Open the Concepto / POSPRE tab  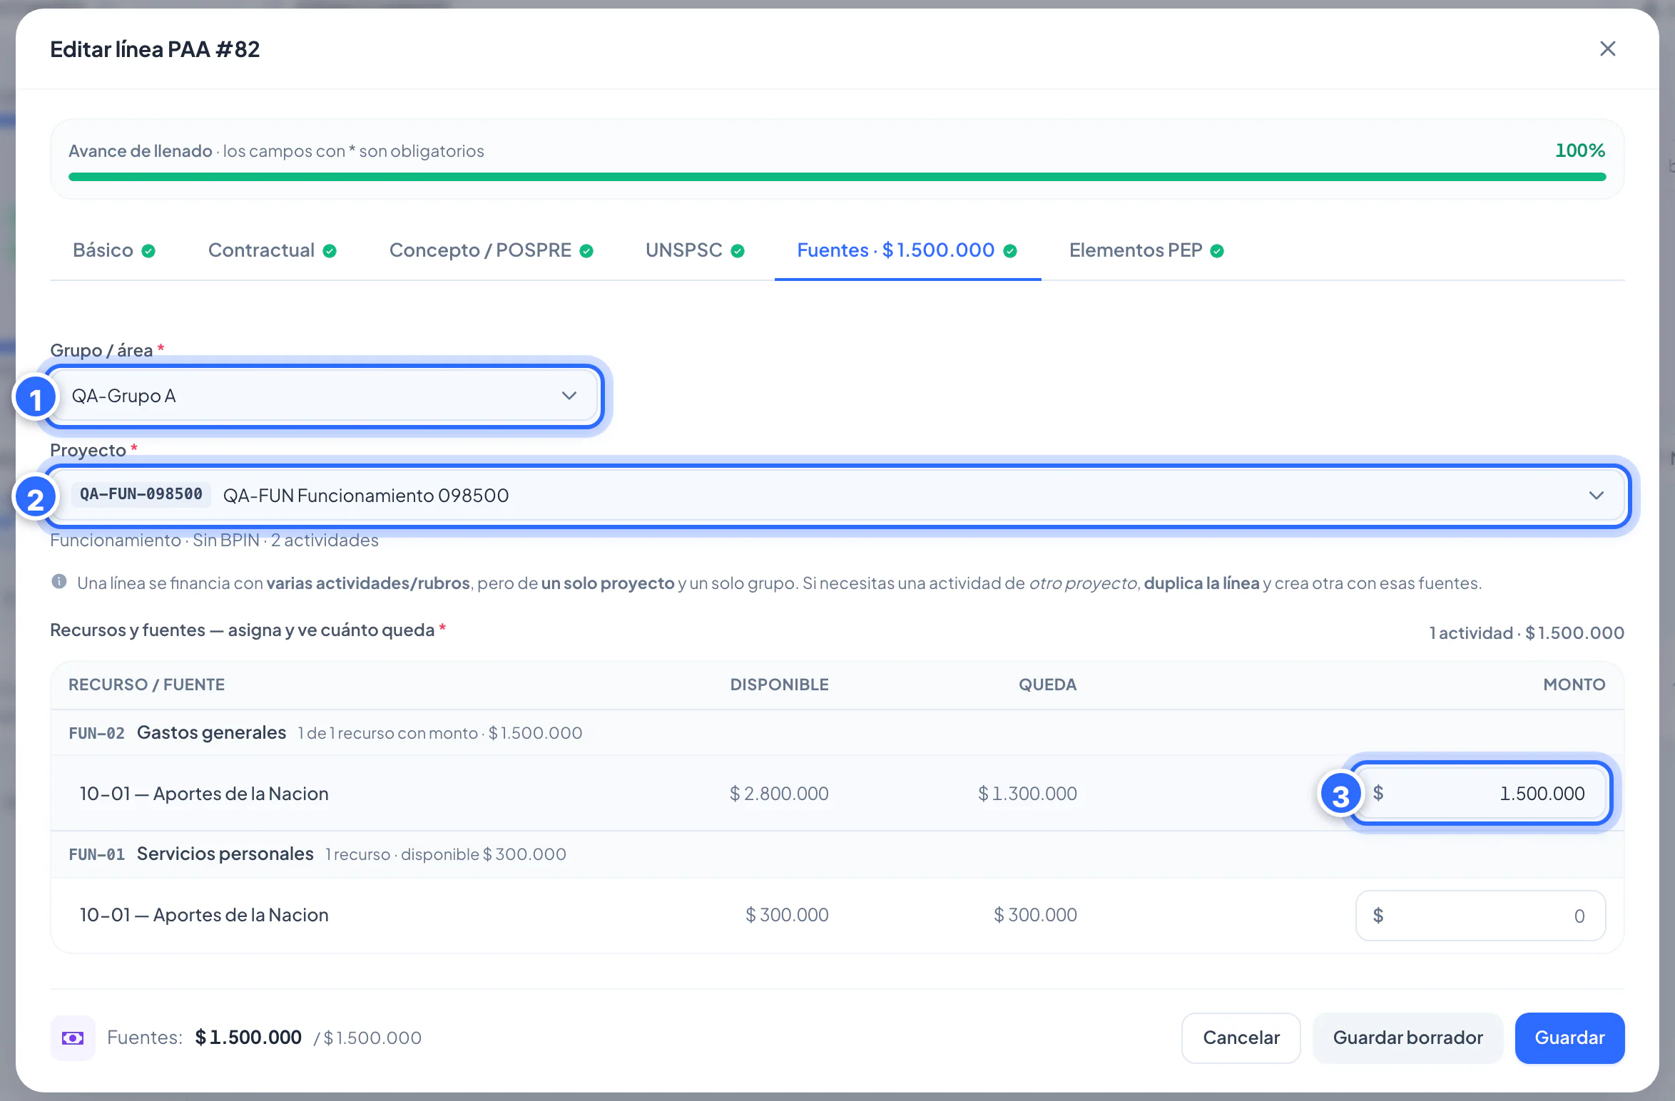coord(491,250)
